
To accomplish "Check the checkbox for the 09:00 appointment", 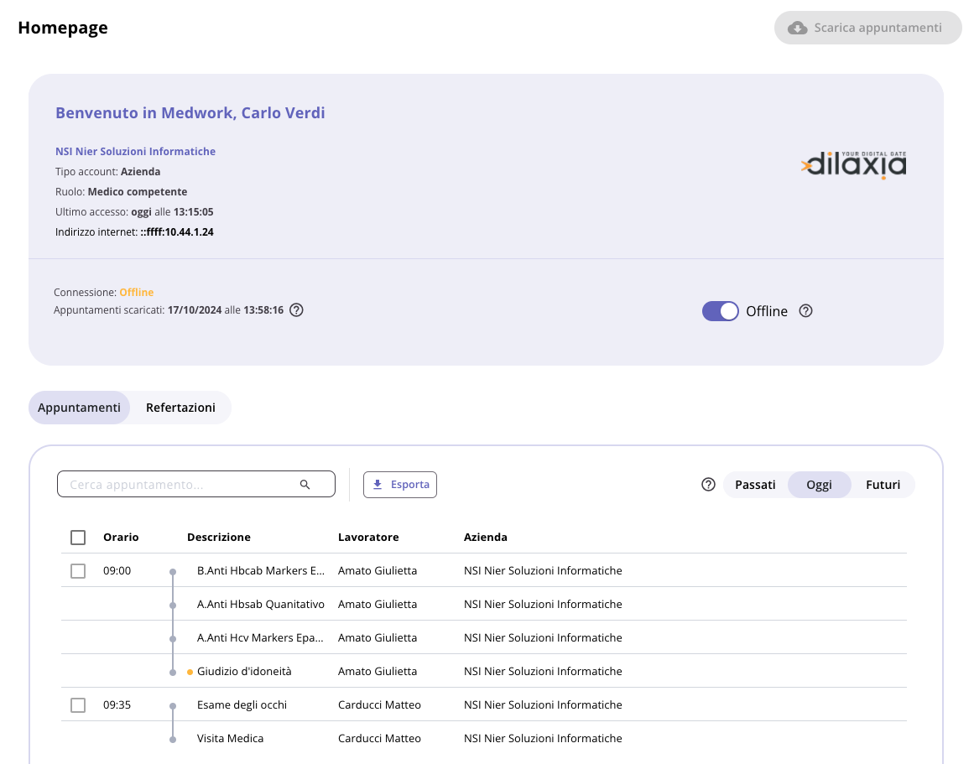I will (x=78, y=570).
